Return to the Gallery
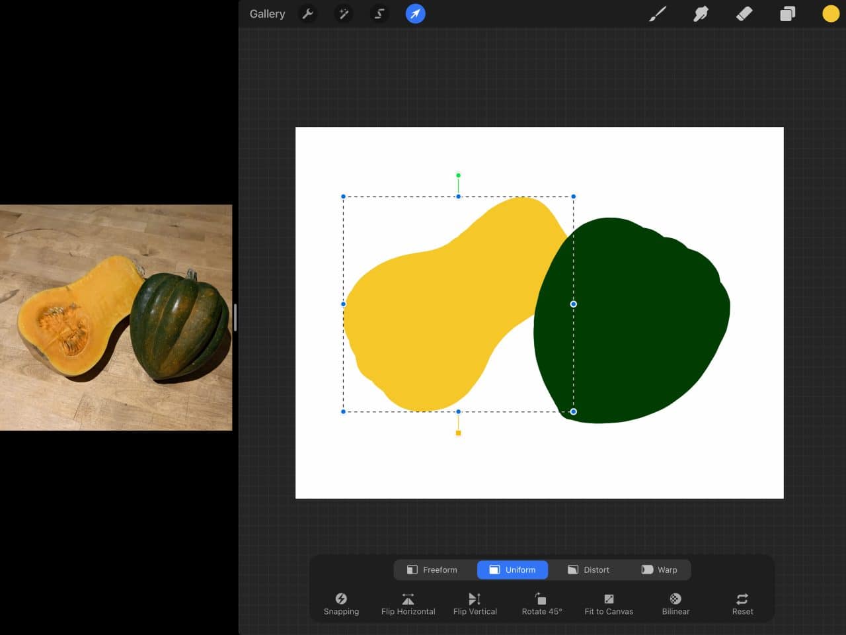 [x=266, y=13]
